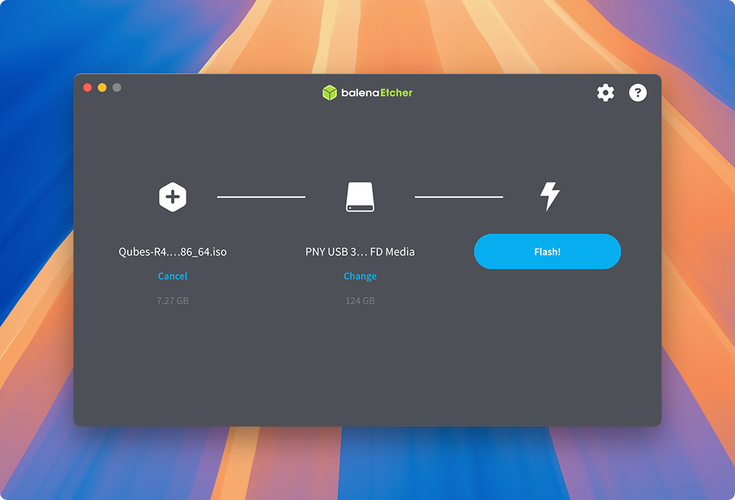Open balenaEtcher settings gear

pyautogui.click(x=605, y=93)
